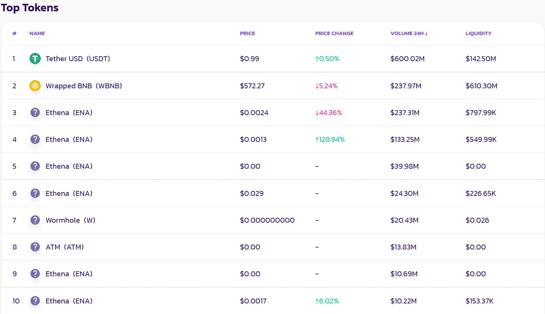Select the PRICE CHANGE column header

pyautogui.click(x=334, y=33)
